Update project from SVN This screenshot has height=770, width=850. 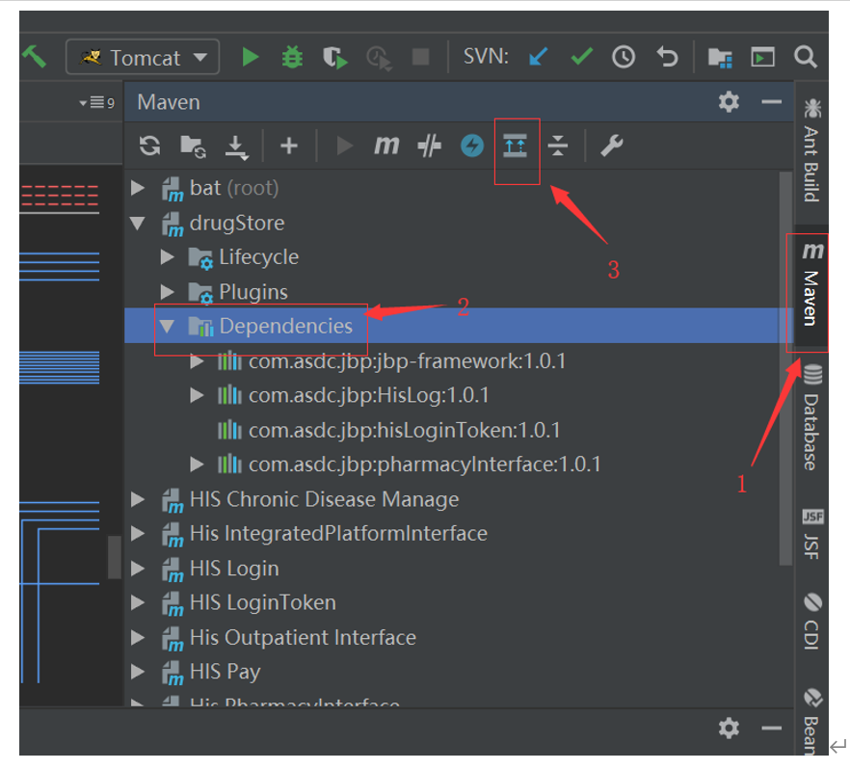tap(538, 57)
